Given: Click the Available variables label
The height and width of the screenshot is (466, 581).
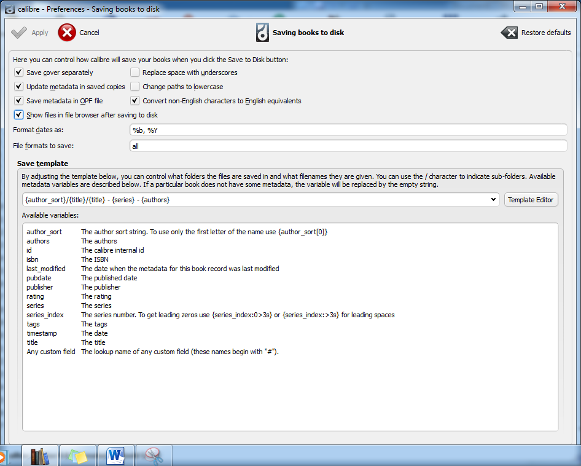Looking at the screenshot, I should tap(50, 215).
